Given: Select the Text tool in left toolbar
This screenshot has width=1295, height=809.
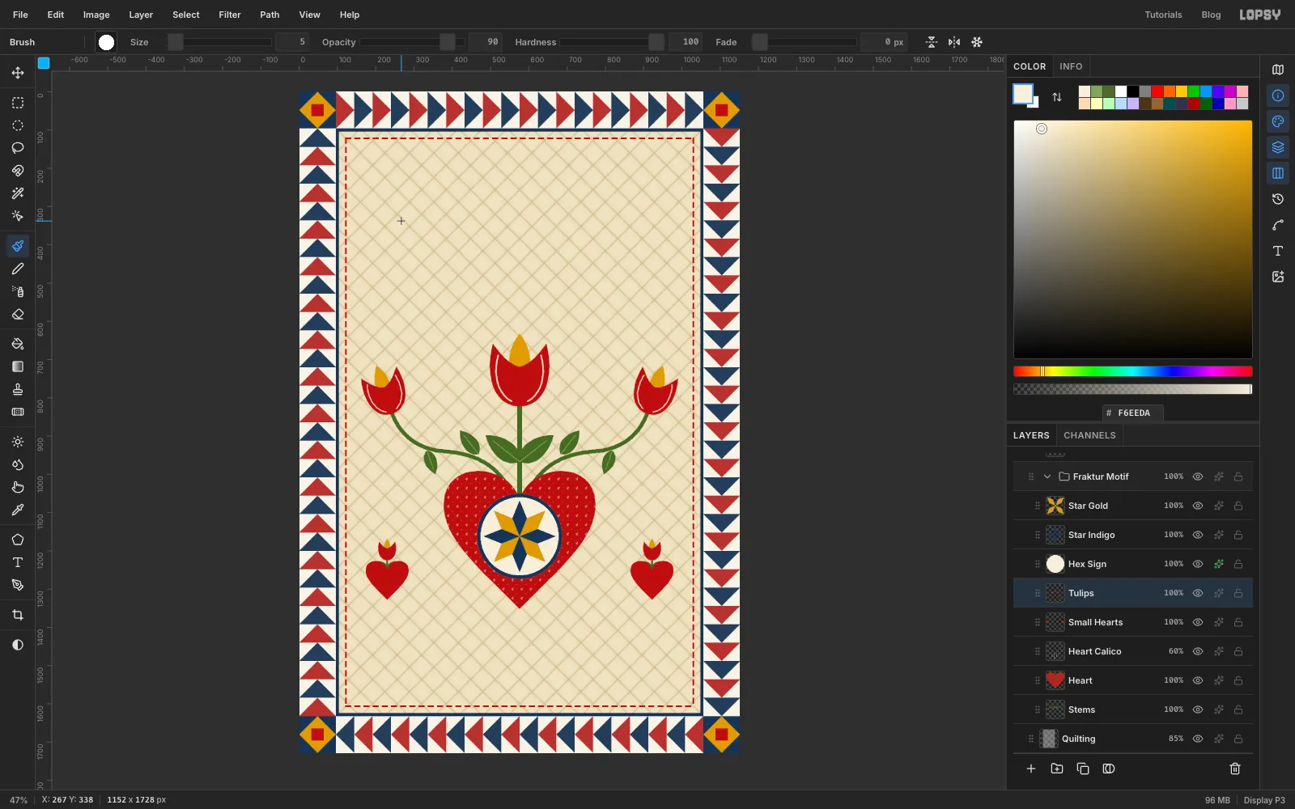Looking at the screenshot, I should (18, 562).
